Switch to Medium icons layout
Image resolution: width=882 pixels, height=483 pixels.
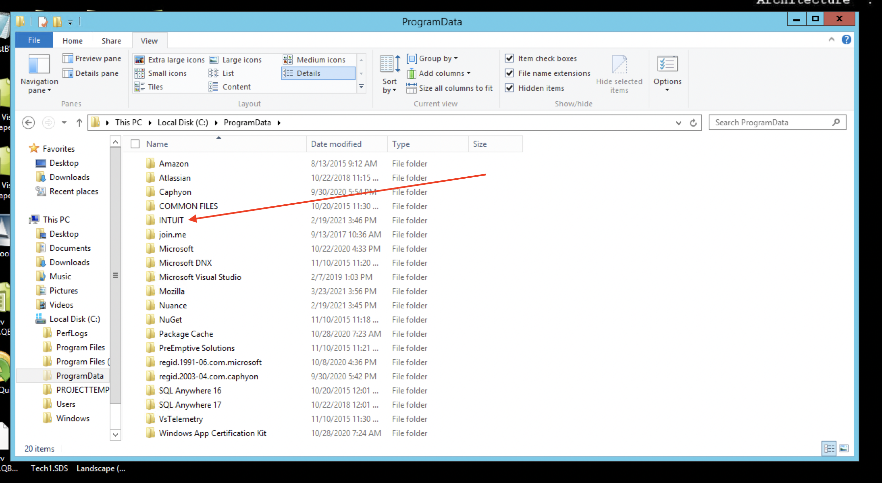314,59
